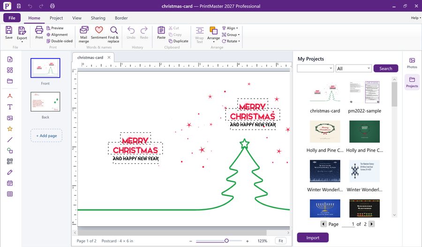Open print Preview

click(x=55, y=28)
